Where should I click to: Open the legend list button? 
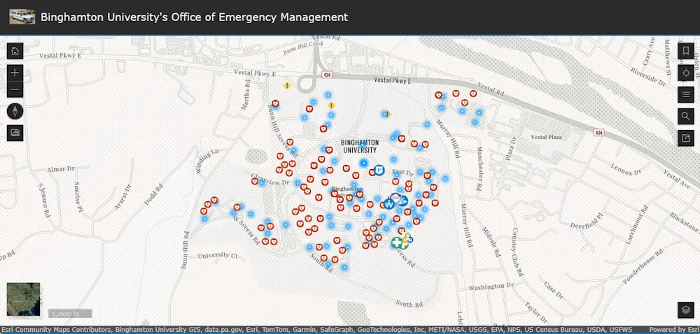(x=686, y=94)
